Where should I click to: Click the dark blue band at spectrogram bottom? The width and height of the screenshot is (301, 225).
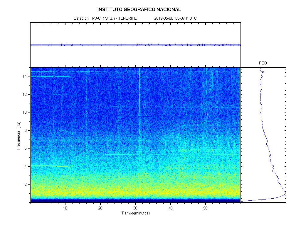tap(135, 201)
